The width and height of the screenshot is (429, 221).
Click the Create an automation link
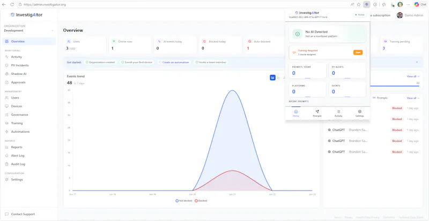(174, 62)
